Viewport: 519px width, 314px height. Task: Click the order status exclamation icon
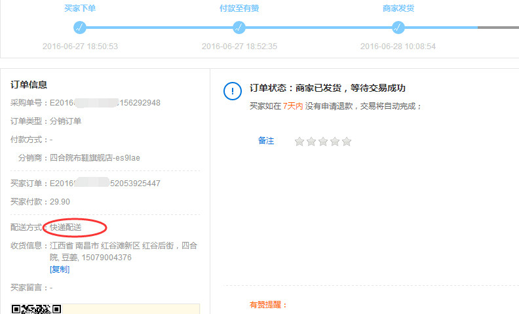point(233,92)
